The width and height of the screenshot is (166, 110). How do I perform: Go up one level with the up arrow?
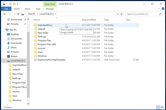point(18,14)
